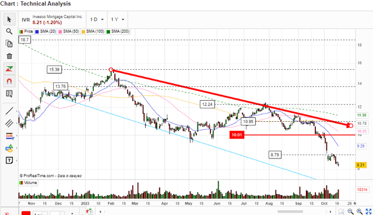Click the zoom in magnifier icon
The width and height of the screenshot is (373, 215).
(360, 212)
